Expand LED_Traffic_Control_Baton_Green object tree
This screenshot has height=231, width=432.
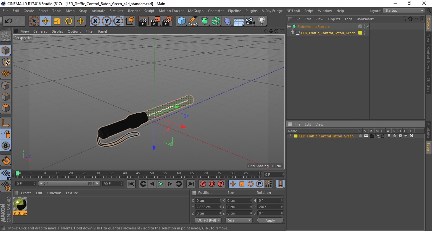click(x=293, y=33)
